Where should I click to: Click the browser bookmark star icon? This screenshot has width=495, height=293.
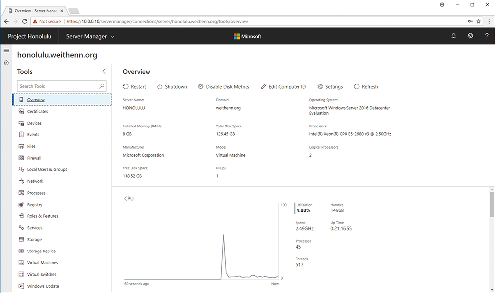coord(479,21)
